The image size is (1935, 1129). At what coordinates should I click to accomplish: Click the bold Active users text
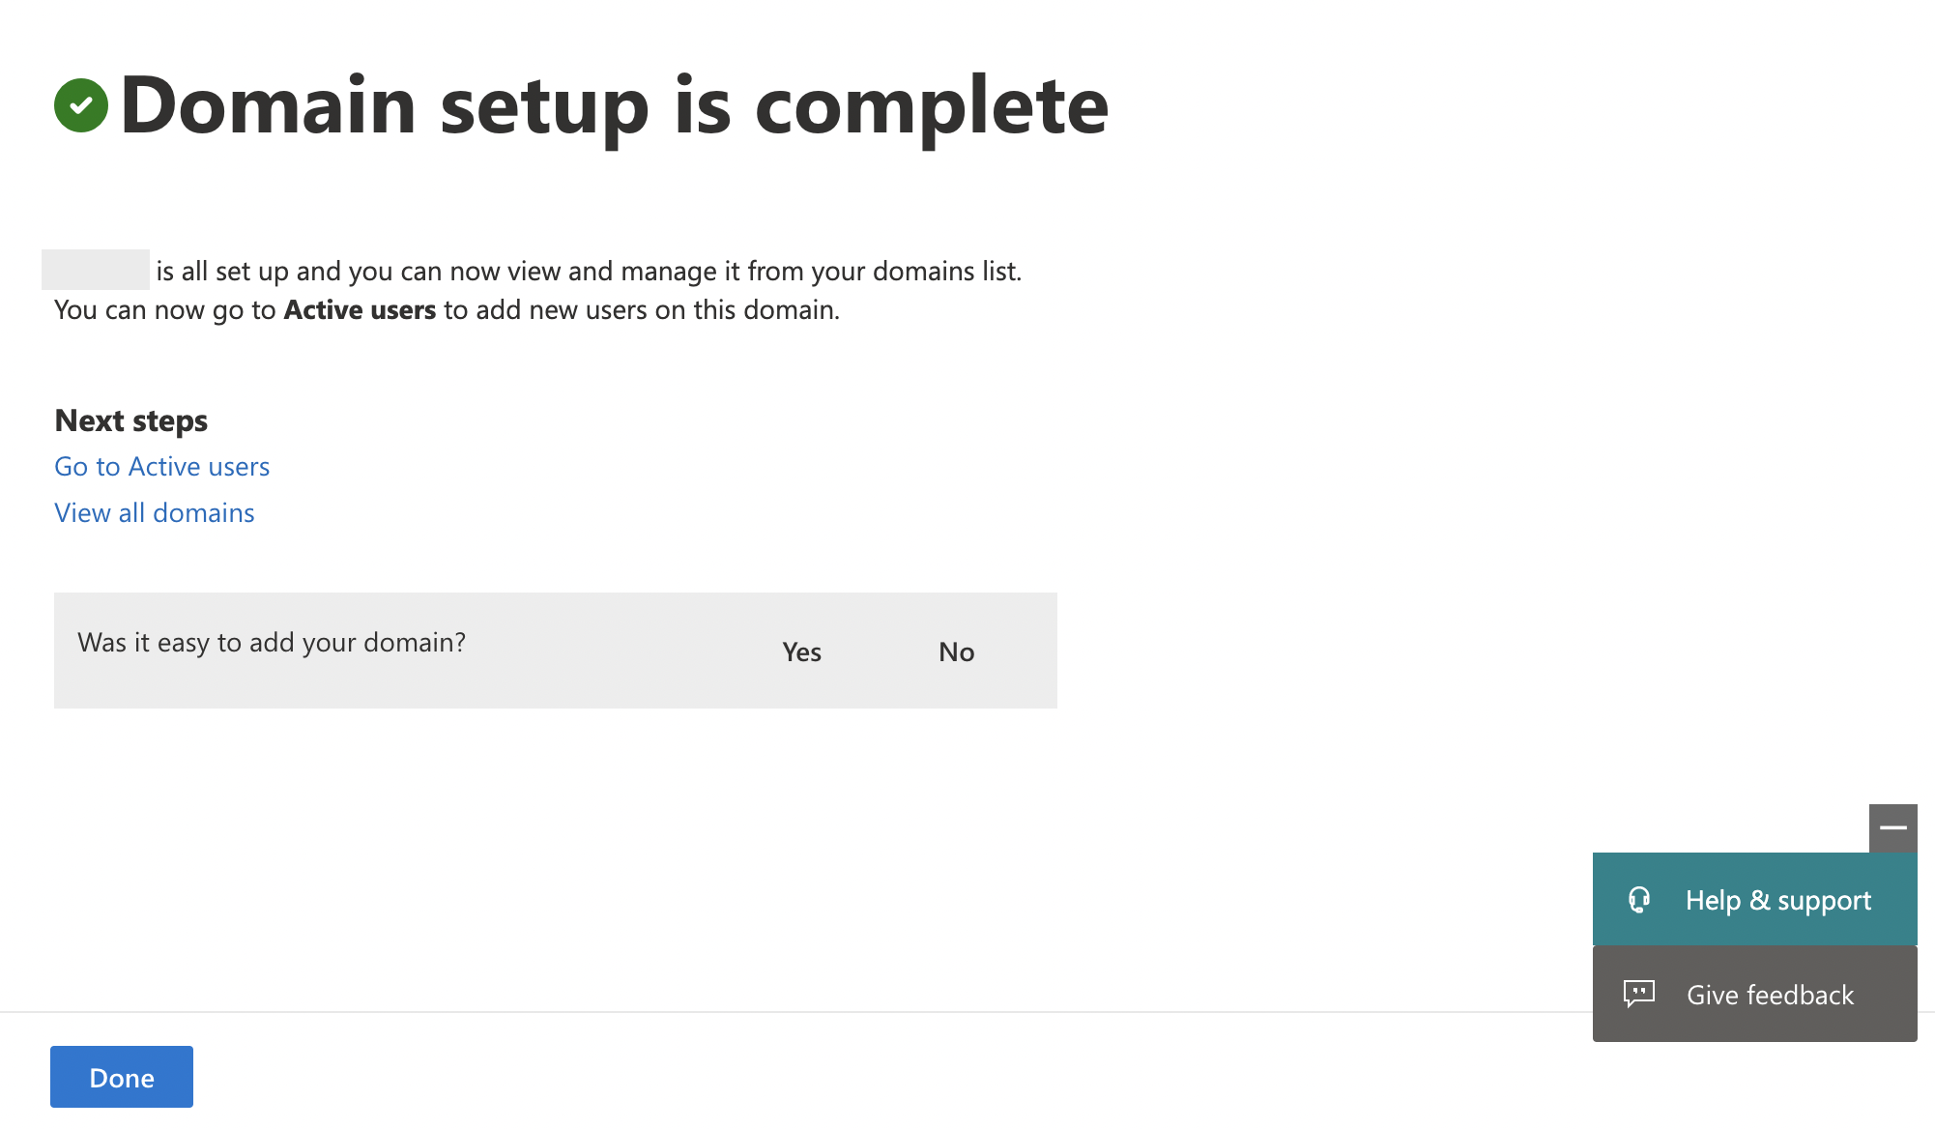pos(360,309)
